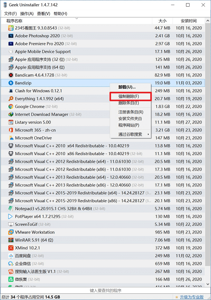
Task: Select the PotPlayer x64 icon
Action: [11, 217]
